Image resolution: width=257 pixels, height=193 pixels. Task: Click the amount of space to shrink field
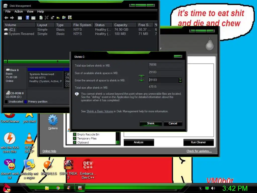(x=163, y=80)
